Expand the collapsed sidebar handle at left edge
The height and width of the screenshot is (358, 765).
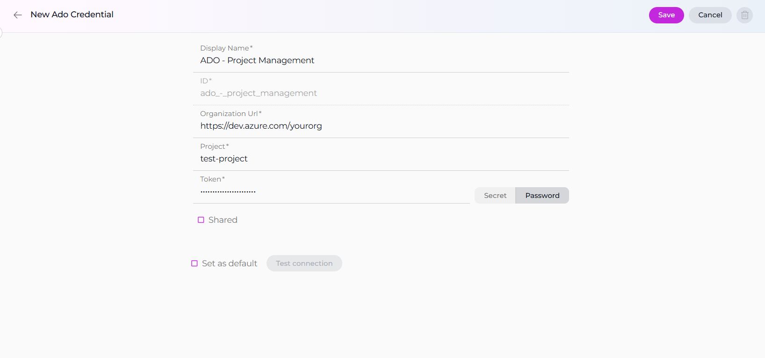tap(1, 33)
